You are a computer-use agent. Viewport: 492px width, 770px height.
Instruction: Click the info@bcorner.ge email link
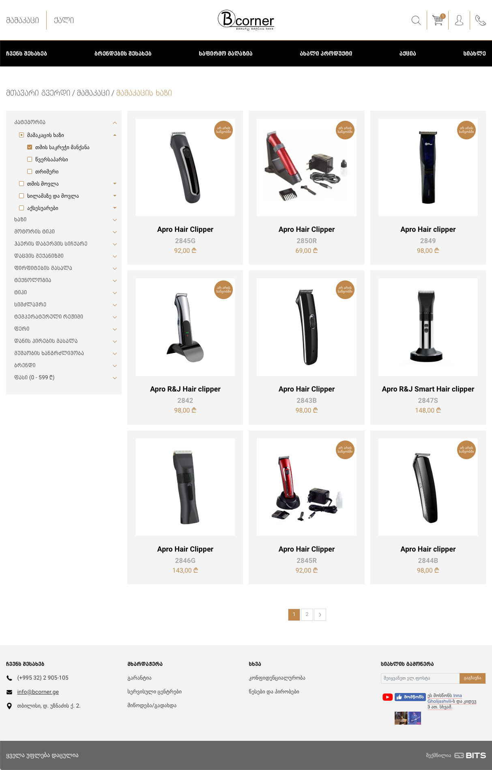(x=38, y=692)
